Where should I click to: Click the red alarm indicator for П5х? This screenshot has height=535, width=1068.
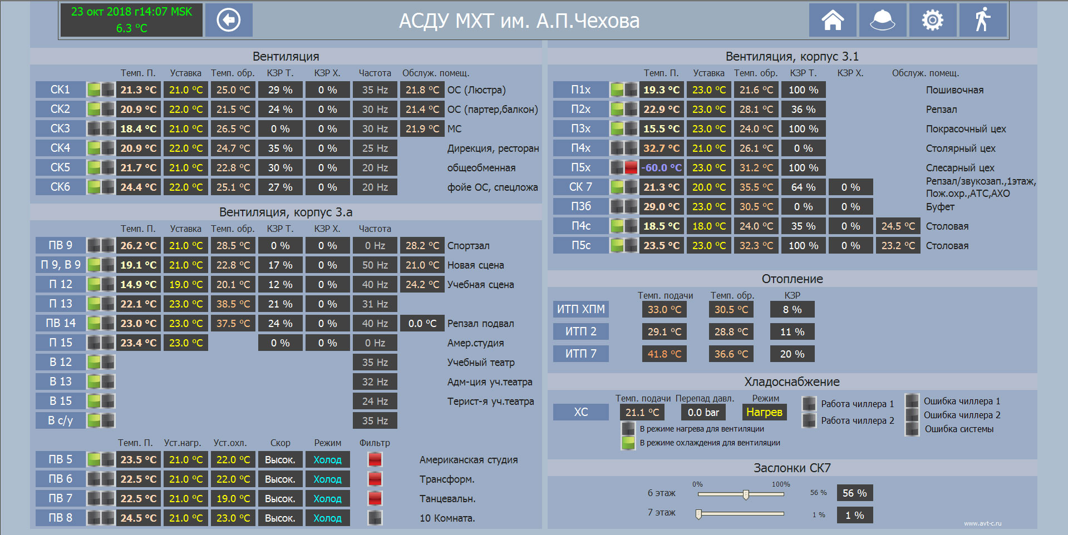[x=631, y=167]
